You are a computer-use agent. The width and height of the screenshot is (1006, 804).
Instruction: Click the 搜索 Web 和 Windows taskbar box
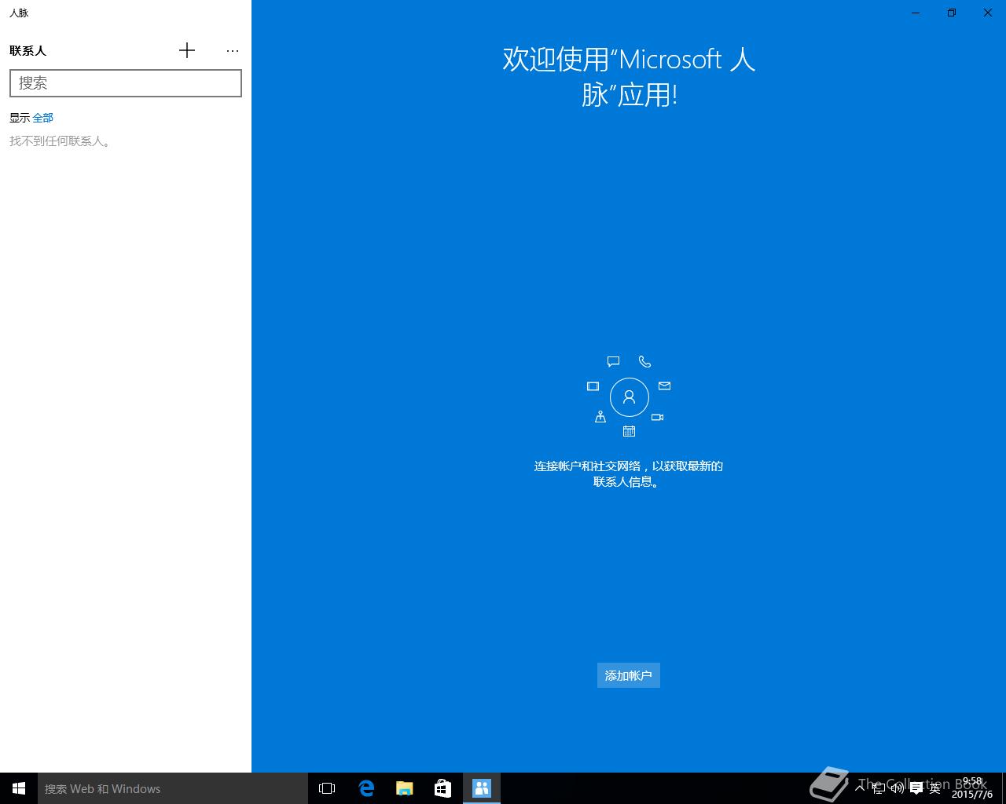[x=173, y=788]
